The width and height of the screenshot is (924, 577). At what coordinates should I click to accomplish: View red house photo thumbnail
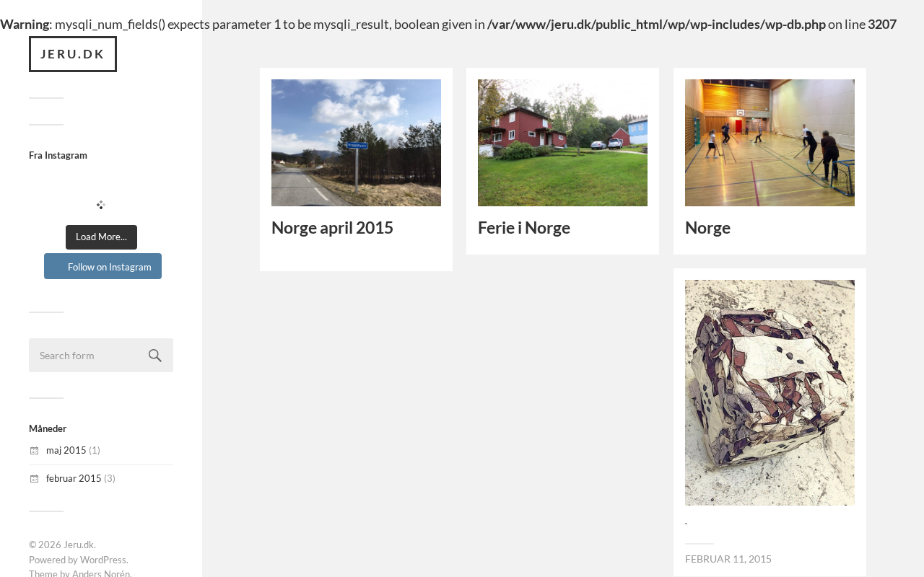click(562, 143)
